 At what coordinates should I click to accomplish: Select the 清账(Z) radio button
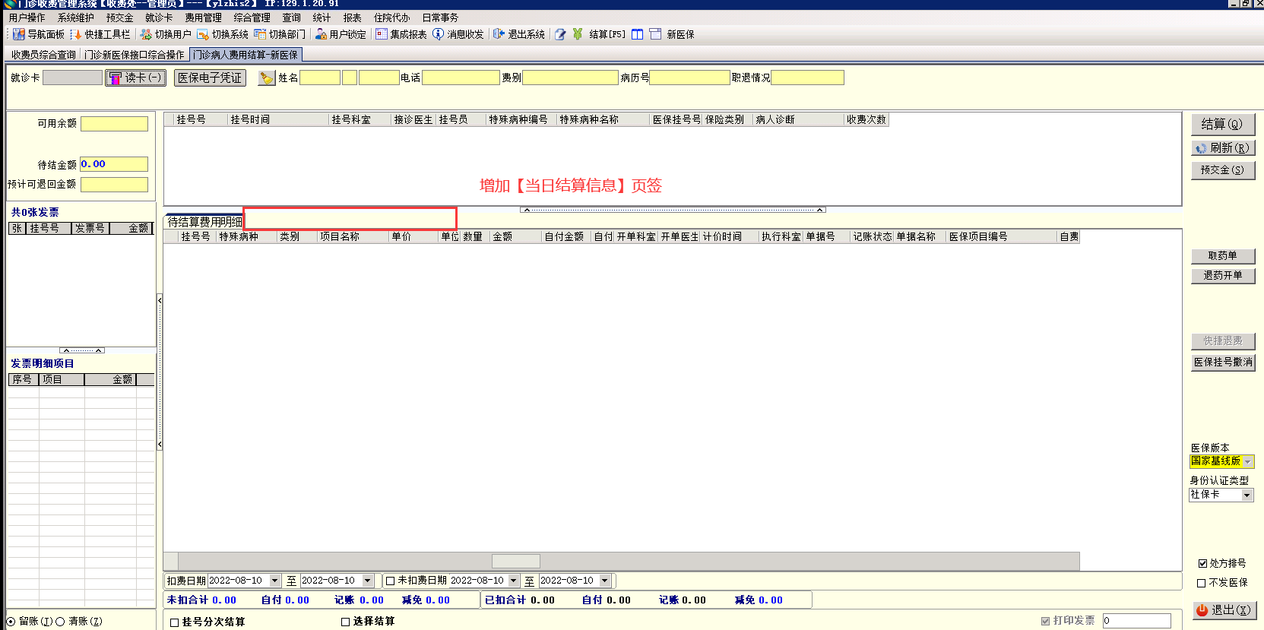tap(60, 622)
